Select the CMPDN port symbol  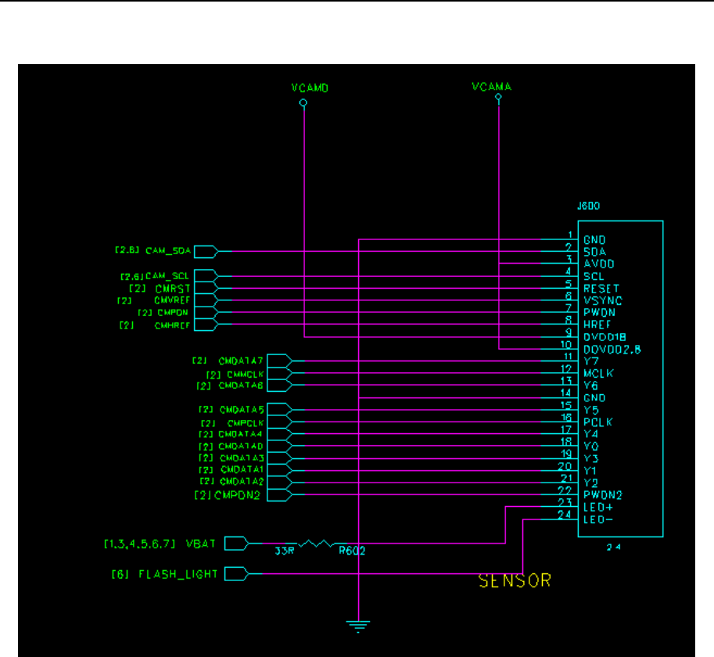(206, 312)
